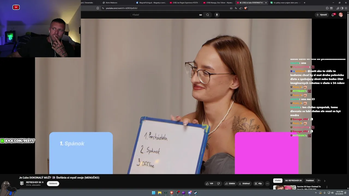The image size is (349, 196).
Task: Click the Brave shields icon
Action: tap(245, 8)
